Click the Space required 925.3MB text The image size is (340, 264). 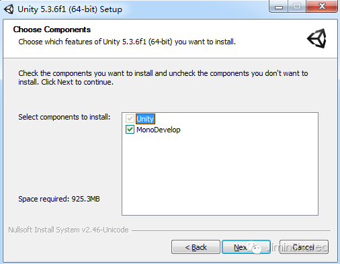point(59,199)
